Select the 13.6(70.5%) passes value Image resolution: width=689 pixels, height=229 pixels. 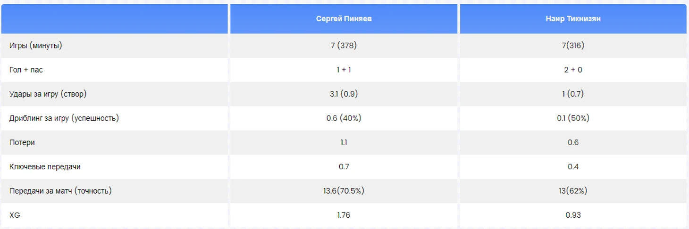pyautogui.click(x=344, y=191)
